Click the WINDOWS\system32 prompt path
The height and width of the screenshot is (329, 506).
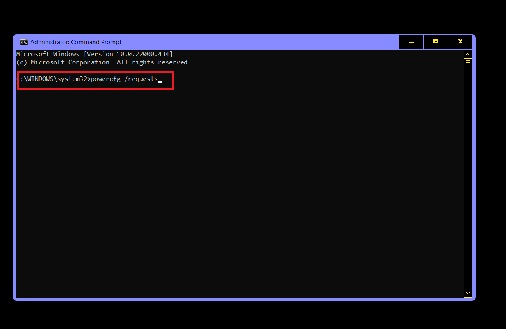pos(53,79)
